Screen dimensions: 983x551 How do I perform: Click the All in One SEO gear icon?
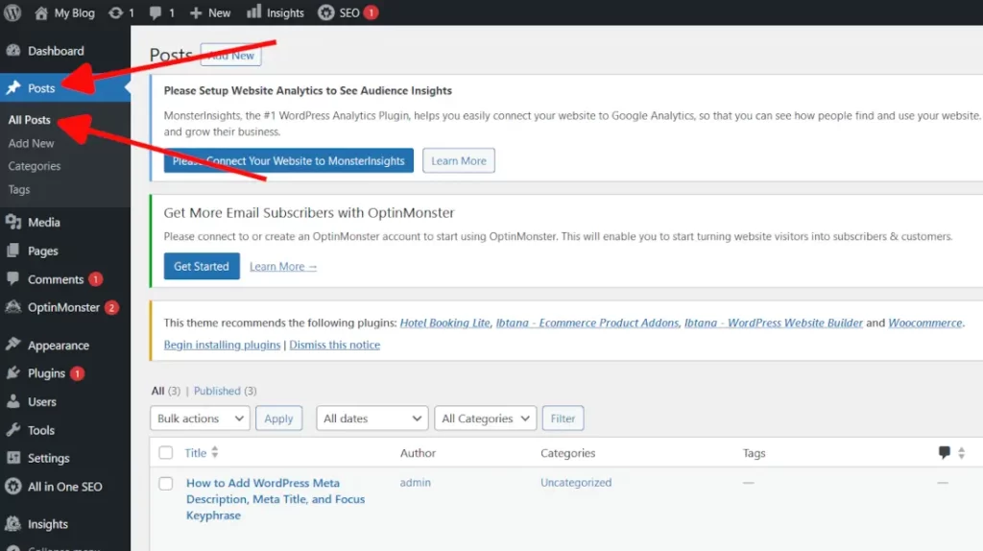pyautogui.click(x=13, y=487)
